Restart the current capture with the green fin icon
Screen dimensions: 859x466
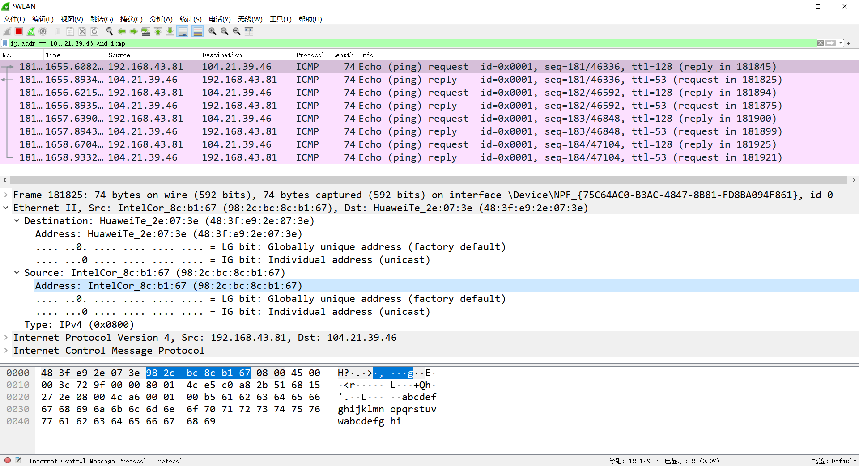point(31,31)
